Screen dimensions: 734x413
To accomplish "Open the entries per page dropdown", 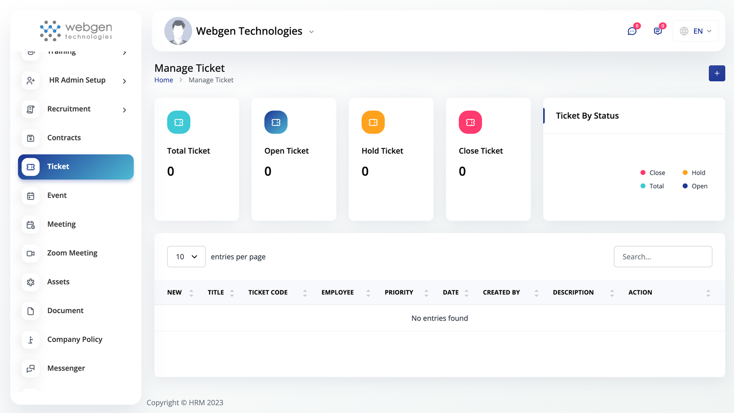I will click(x=186, y=257).
